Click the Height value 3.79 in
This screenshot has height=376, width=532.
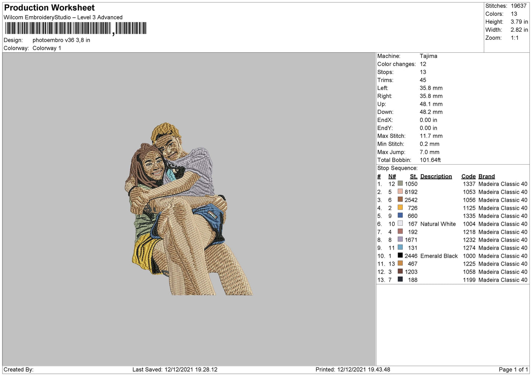pos(519,22)
